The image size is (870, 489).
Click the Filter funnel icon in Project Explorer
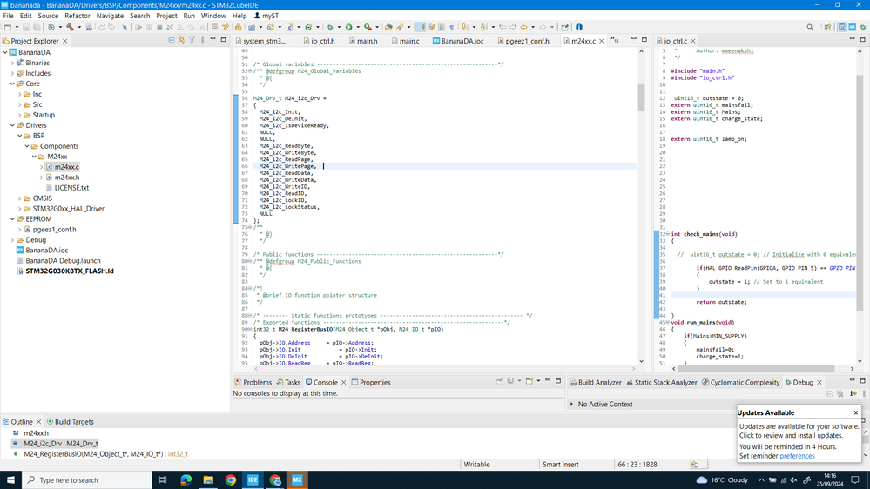[192, 40]
